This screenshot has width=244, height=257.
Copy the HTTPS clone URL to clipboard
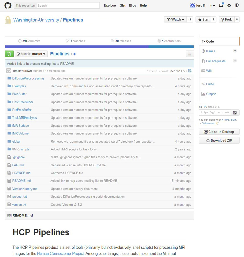click(235, 113)
